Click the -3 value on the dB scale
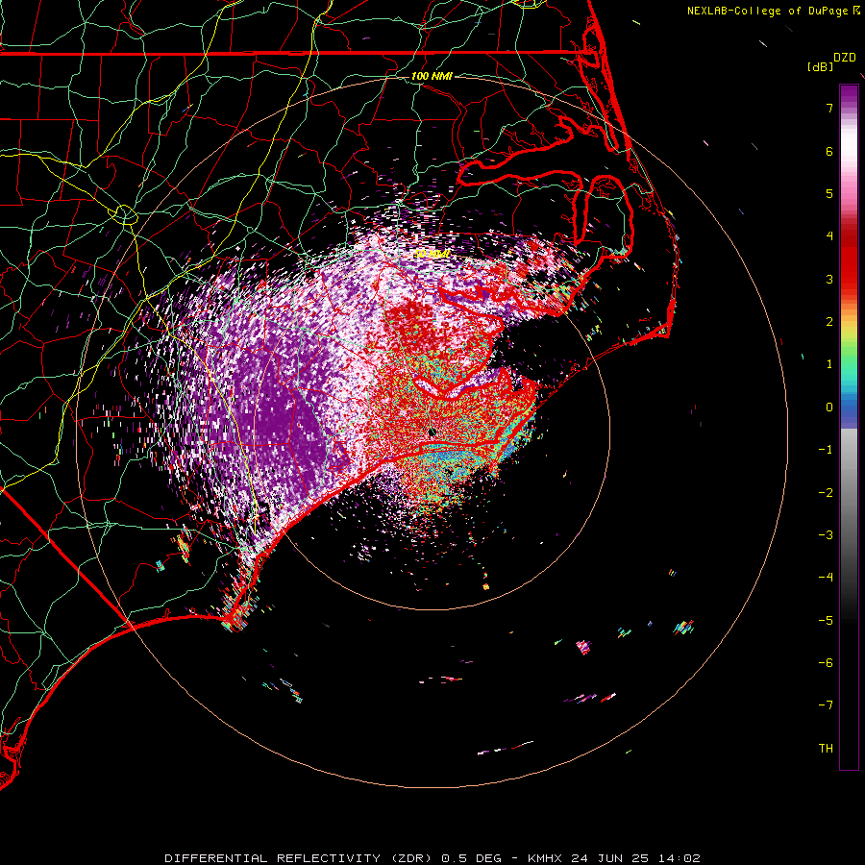 [826, 534]
